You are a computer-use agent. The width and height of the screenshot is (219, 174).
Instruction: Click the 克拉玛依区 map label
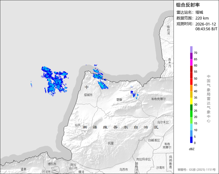tap(144, 159)
